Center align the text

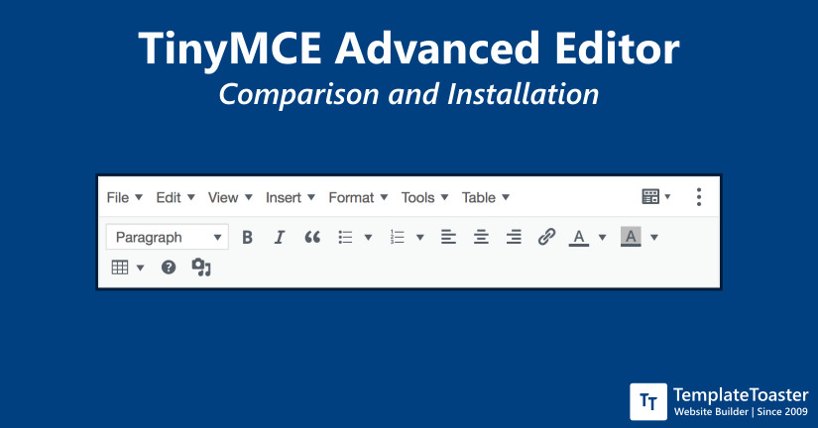481,238
